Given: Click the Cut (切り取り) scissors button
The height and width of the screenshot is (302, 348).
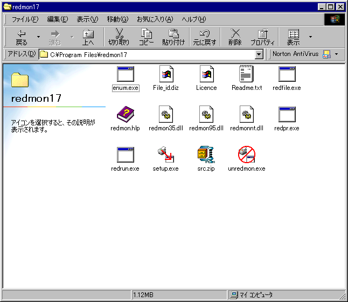Looking at the screenshot, I should coord(119,37).
